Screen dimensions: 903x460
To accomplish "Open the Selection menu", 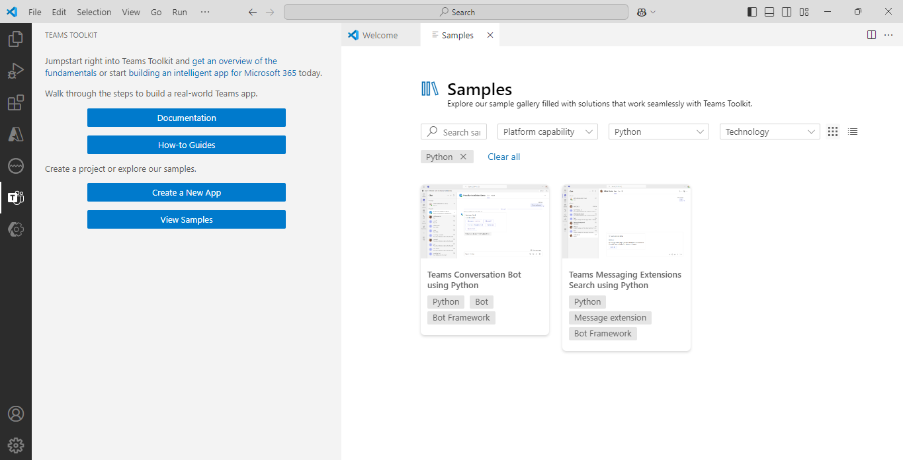I will click(94, 12).
